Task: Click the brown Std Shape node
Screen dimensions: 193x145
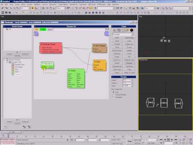Action: click(99, 48)
